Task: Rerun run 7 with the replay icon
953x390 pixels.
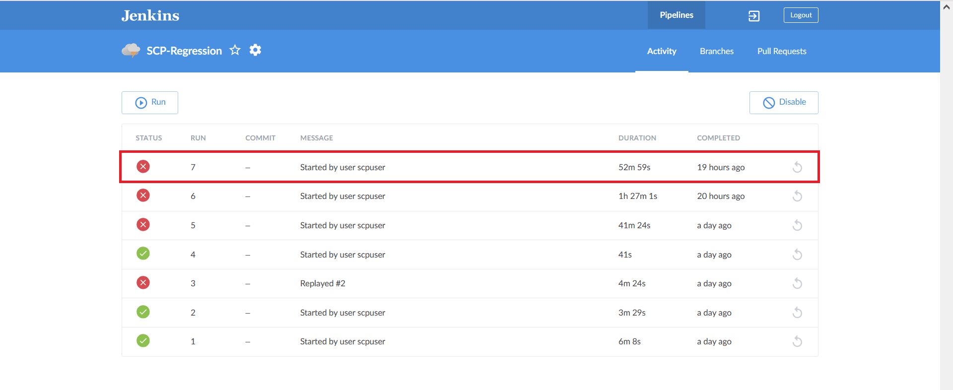Action: (797, 167)
